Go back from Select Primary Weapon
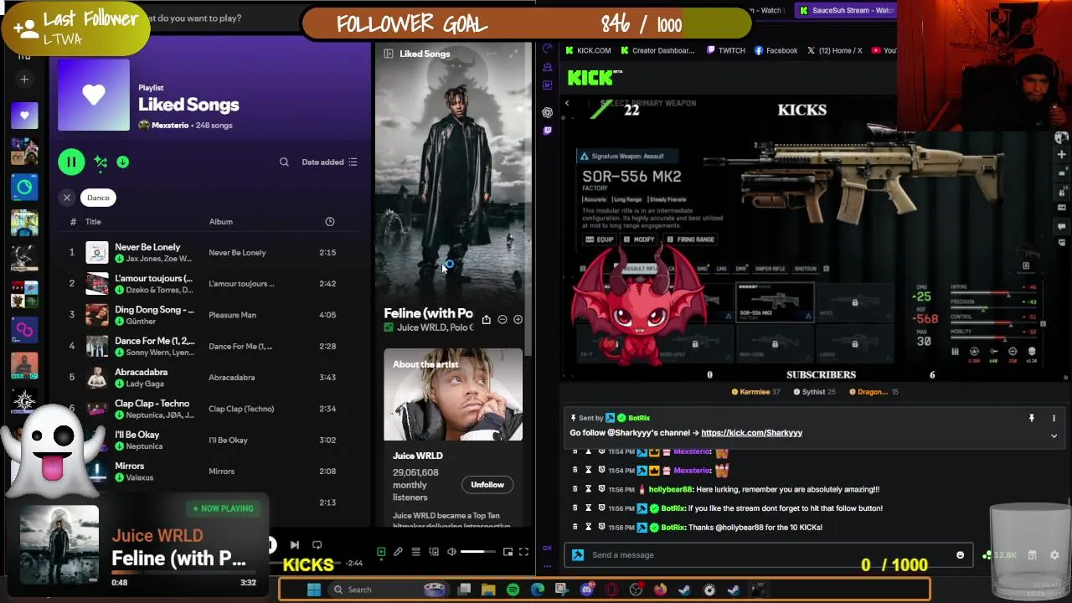1072x603 pixels. click(567, 104)
